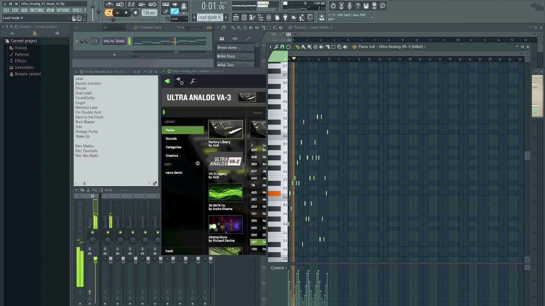The image size is (545, 306).
Task: Open the EDIT menu
Action: point(15,10)
